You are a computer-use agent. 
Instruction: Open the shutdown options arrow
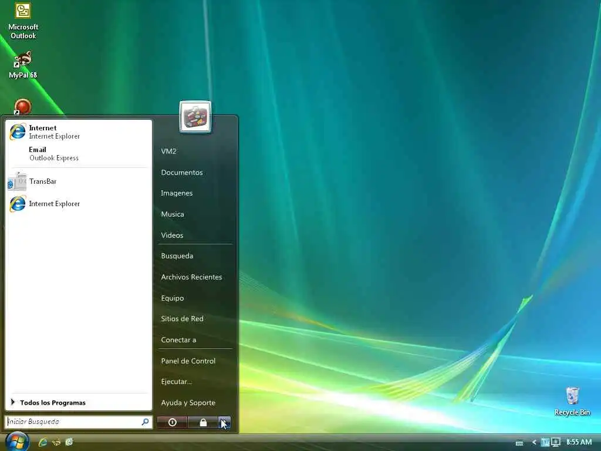tap(225, 422)
